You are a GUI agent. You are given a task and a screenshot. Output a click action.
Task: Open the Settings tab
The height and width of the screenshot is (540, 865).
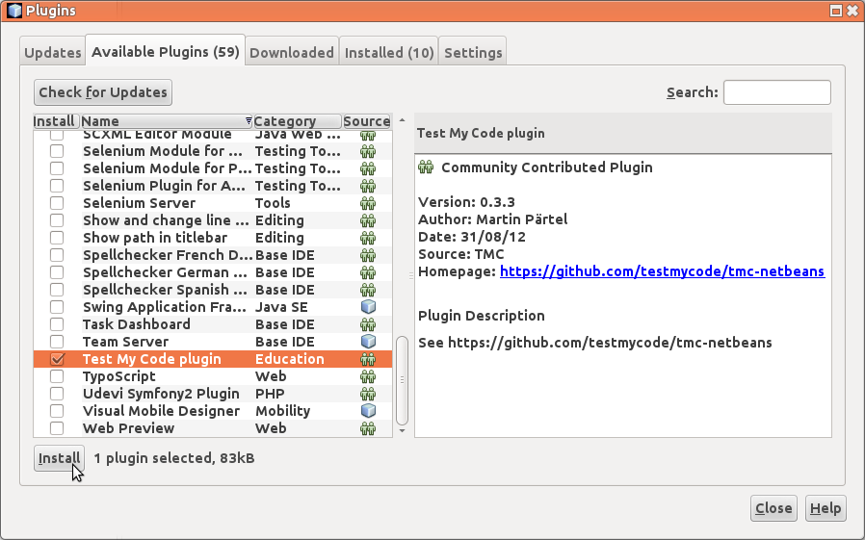pyautogui.click(x=473, y=53)
